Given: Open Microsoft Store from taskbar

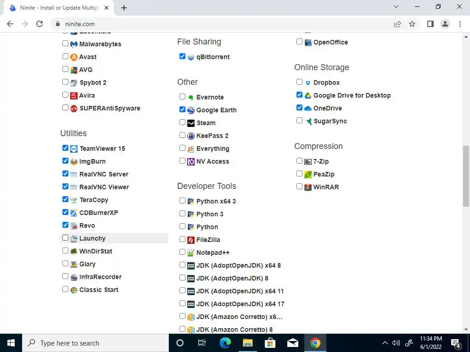Looking at the screenshot, I should pos(270,343).
